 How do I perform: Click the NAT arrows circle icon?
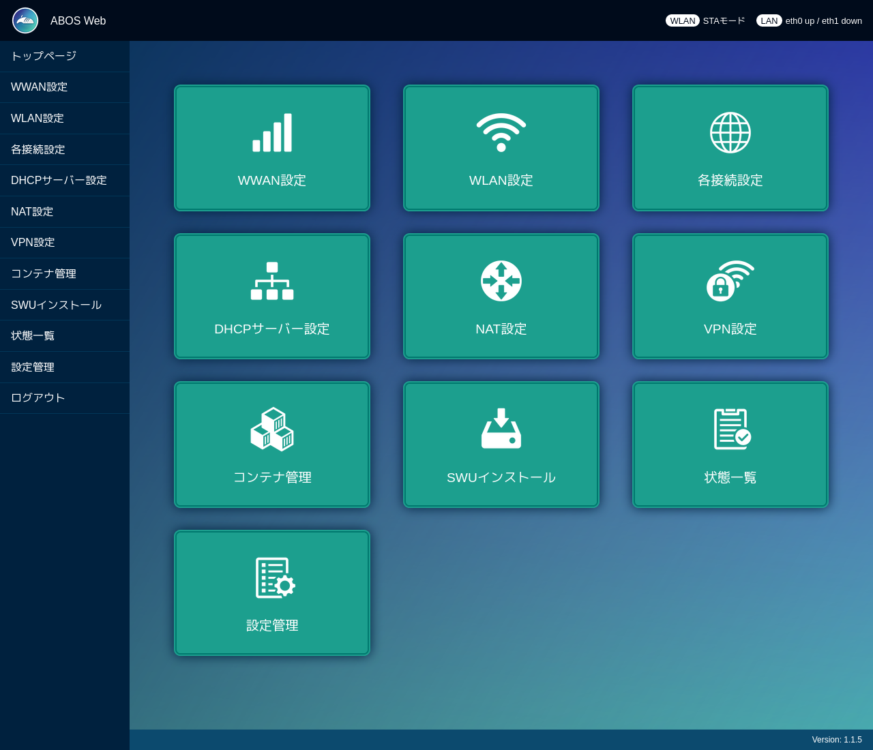[x=501, y=281]
